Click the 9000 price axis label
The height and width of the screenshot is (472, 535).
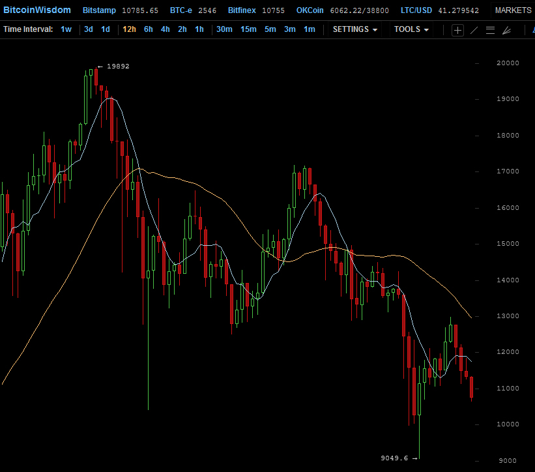508,461
